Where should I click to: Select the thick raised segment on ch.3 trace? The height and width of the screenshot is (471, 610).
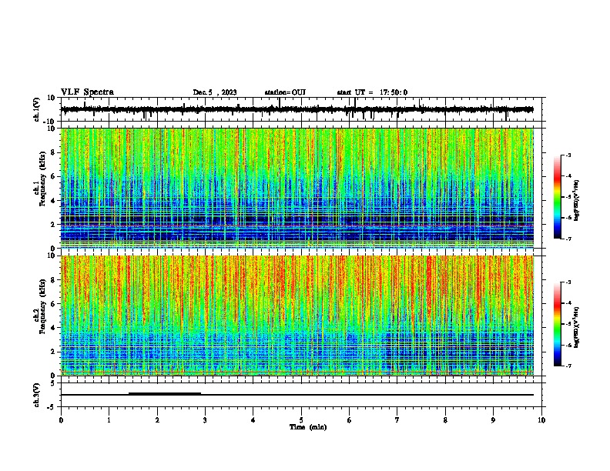click(165, 393)
